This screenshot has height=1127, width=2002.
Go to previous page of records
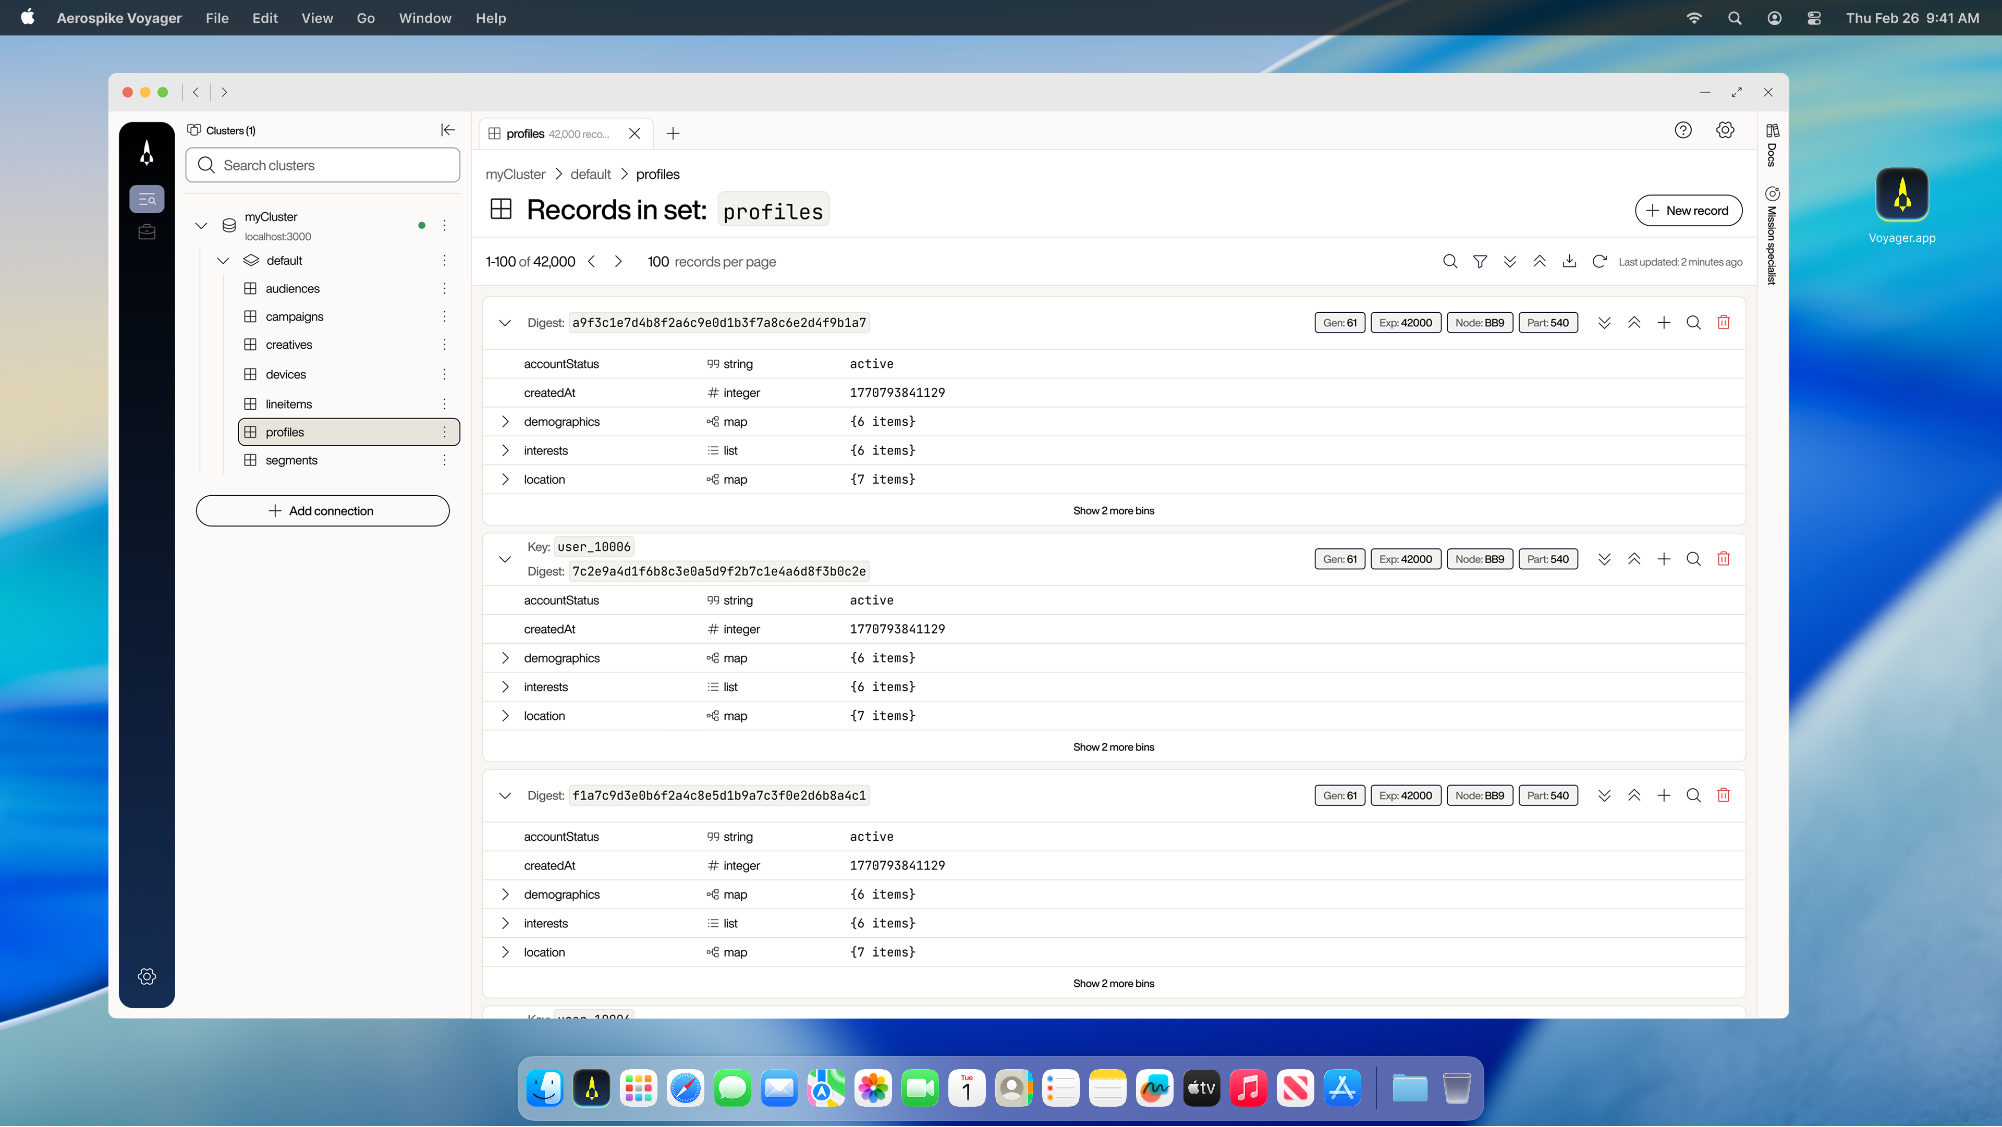tap(591, 262)
